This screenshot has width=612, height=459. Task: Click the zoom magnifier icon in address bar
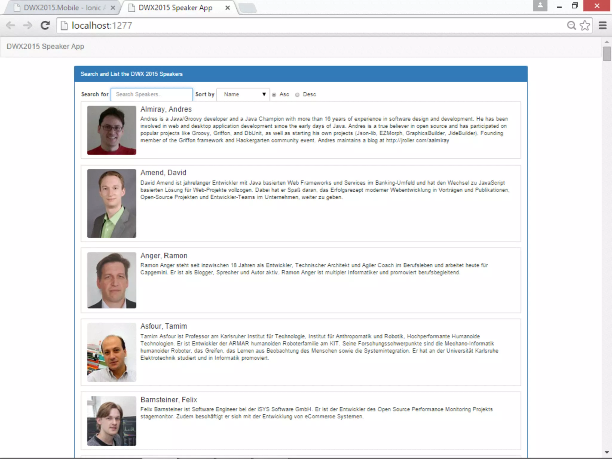[571, 25]
